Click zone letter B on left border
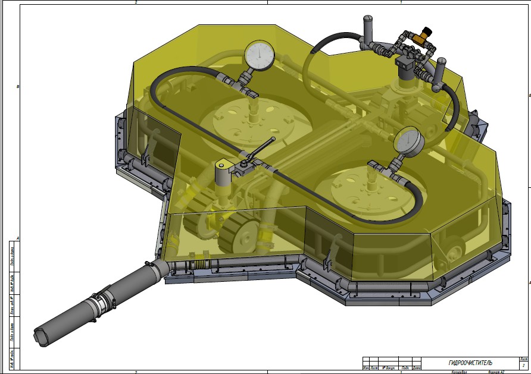The width and height of the screenshot is (531, 374). 18,87
